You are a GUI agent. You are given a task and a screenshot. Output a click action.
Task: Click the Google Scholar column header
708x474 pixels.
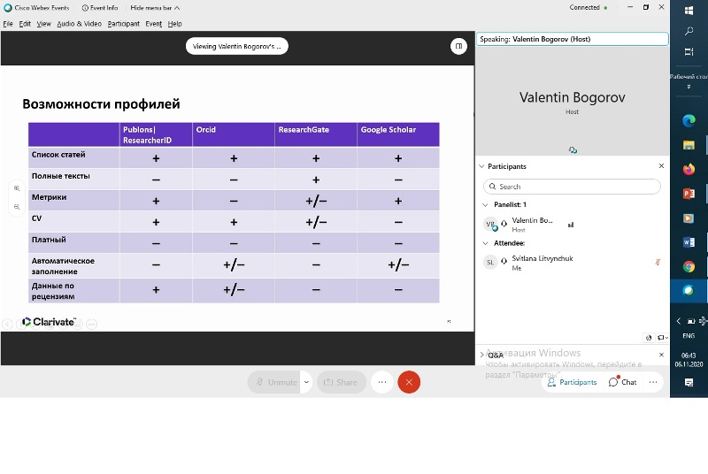[x=397, y=134]
